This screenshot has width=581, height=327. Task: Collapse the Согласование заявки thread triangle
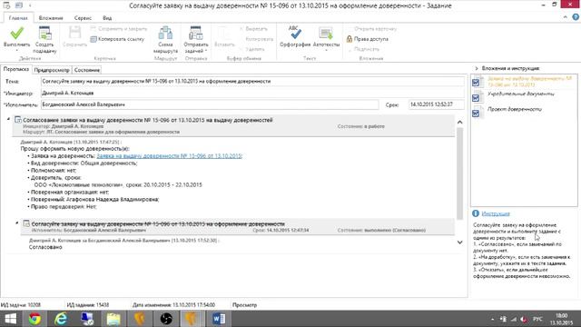8,119
